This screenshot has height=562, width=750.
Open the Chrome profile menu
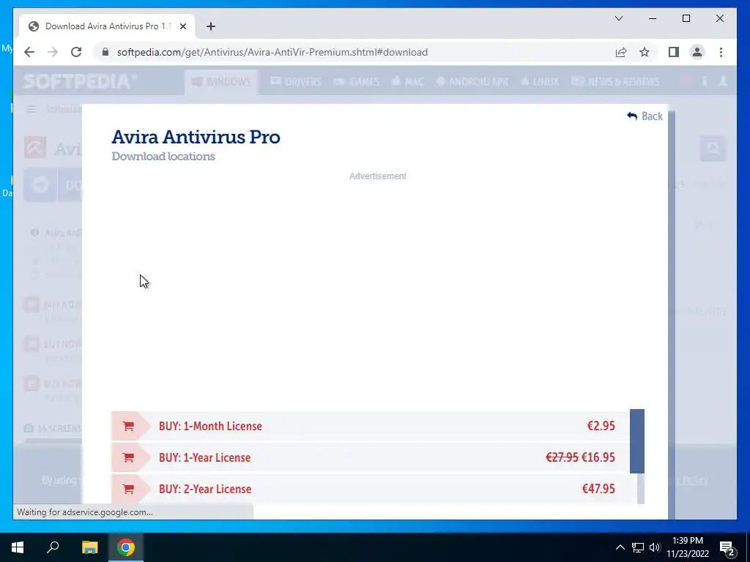coord(697,52)
